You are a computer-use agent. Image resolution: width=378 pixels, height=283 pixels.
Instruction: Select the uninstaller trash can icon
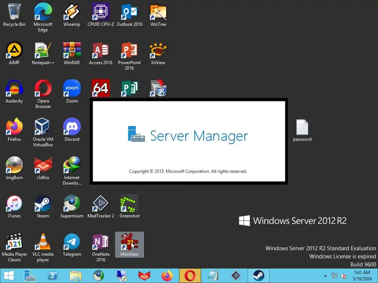pyautogui.click(x=158, y=88)
